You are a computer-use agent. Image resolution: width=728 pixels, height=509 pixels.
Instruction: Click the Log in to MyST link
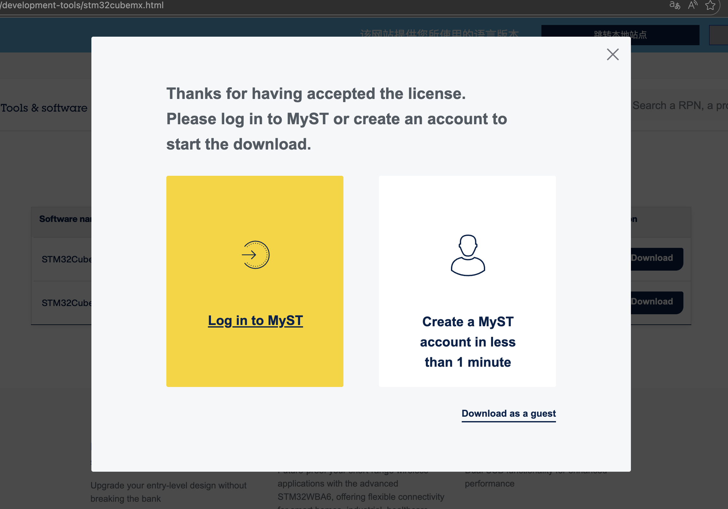tap(255, 321)
